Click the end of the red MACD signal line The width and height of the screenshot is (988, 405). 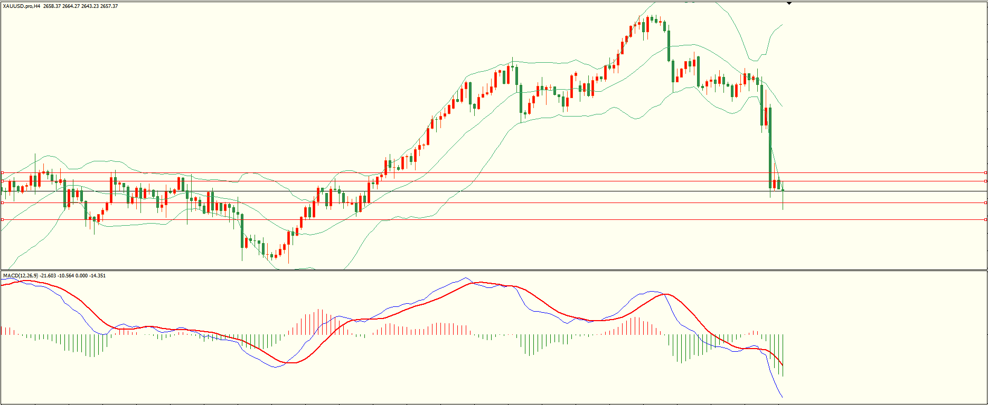click(783, 364)
